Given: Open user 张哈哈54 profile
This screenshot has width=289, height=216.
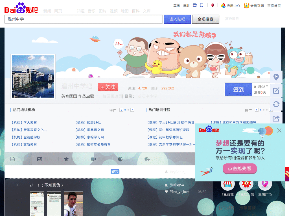Looking at the screenshot, I should pyautogui.click(x=177, y=185).
